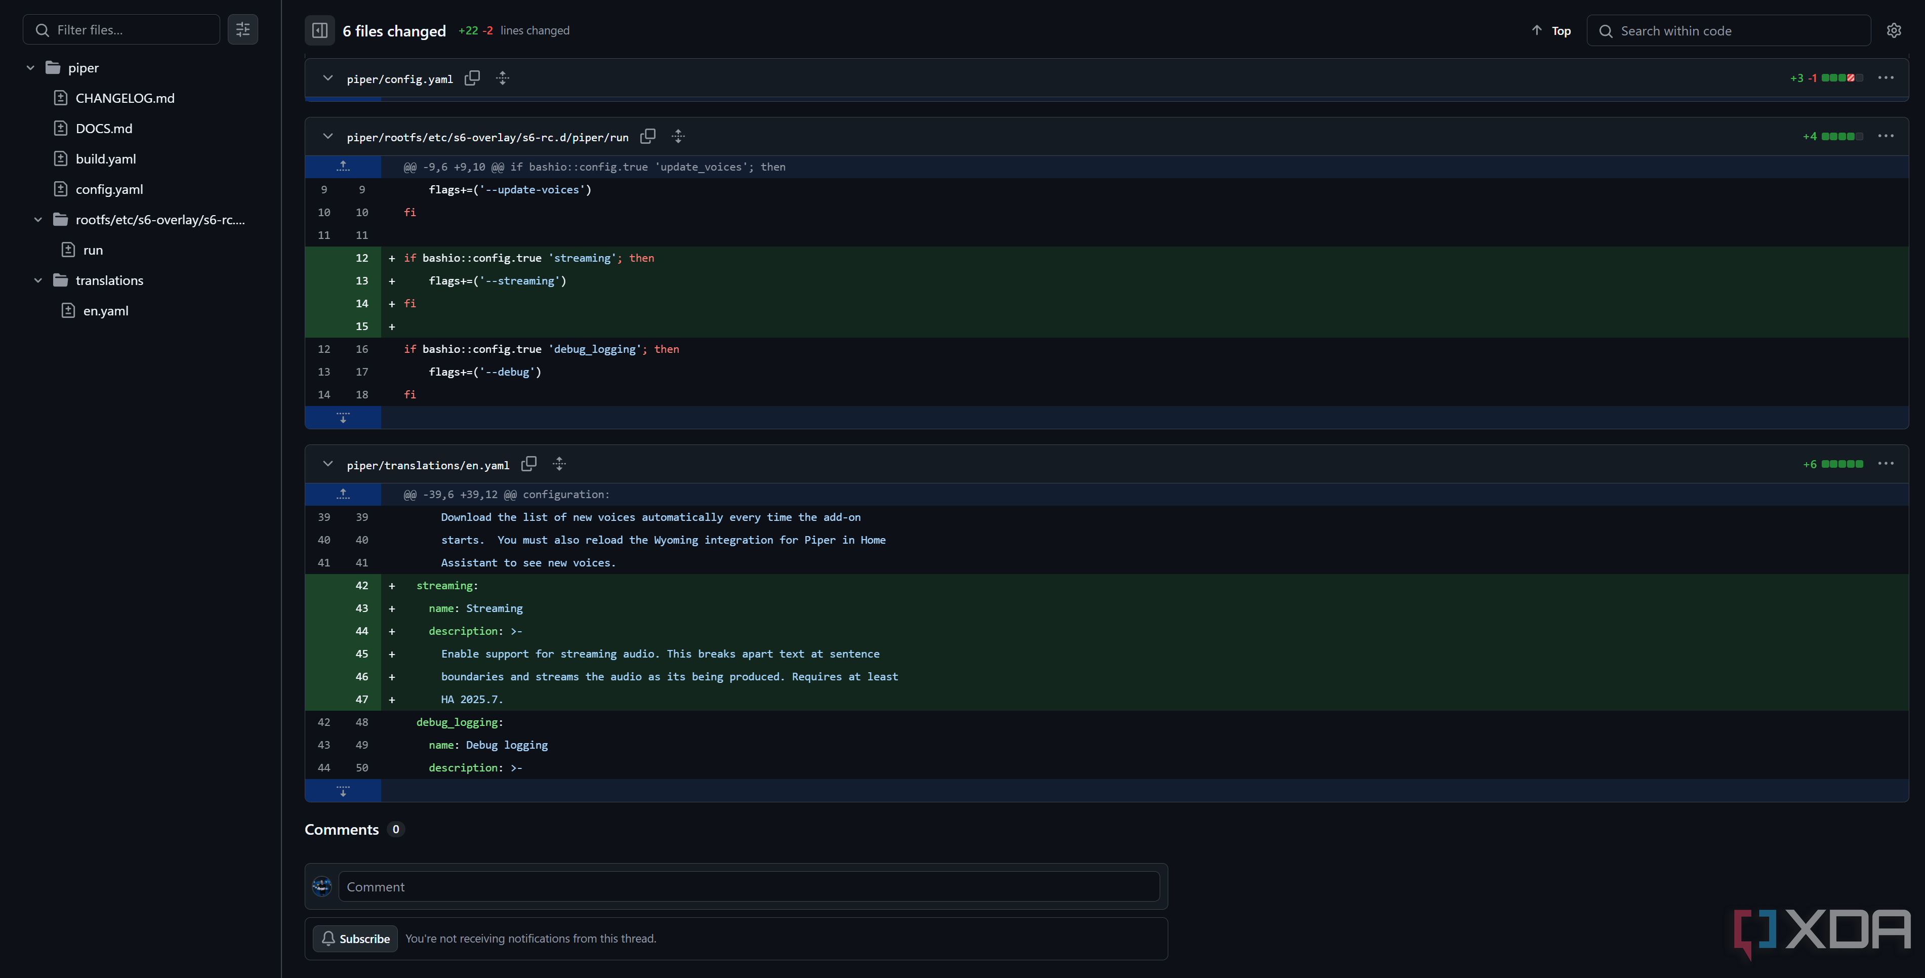Image resolution: width=1925 pixels, height=978 pixels.
Task: Expand hidden lines below run diff
Action: 343,418
